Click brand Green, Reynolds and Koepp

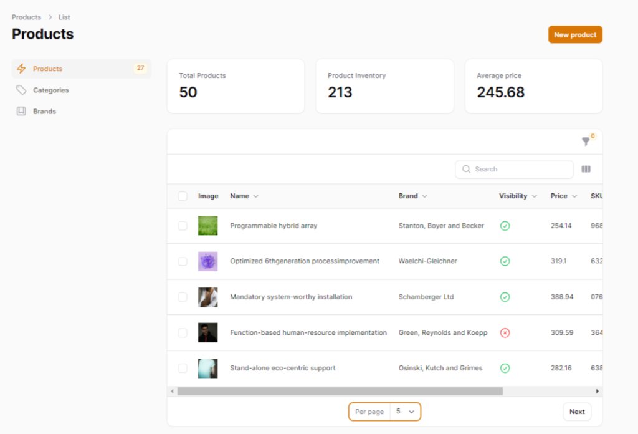click(443, 332)
